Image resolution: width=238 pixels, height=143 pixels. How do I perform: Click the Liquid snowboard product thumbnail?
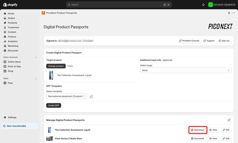tap(52, 75)
